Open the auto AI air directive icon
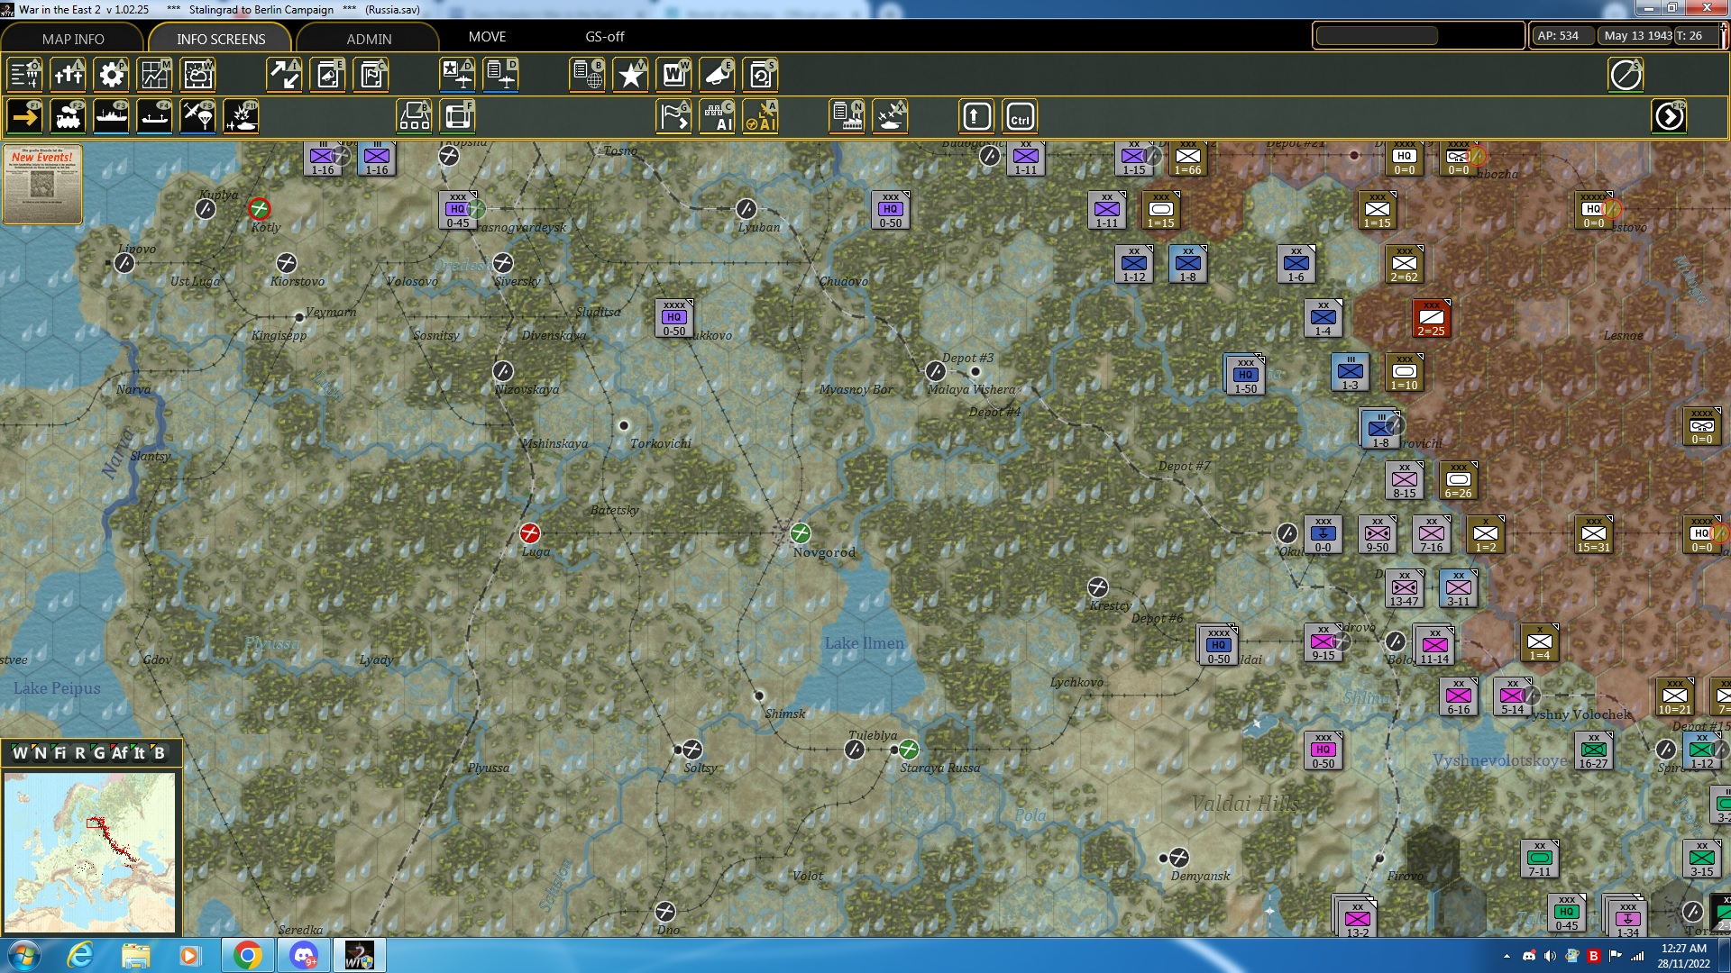Screen dimensions: 1731x973 pos(760,117)
